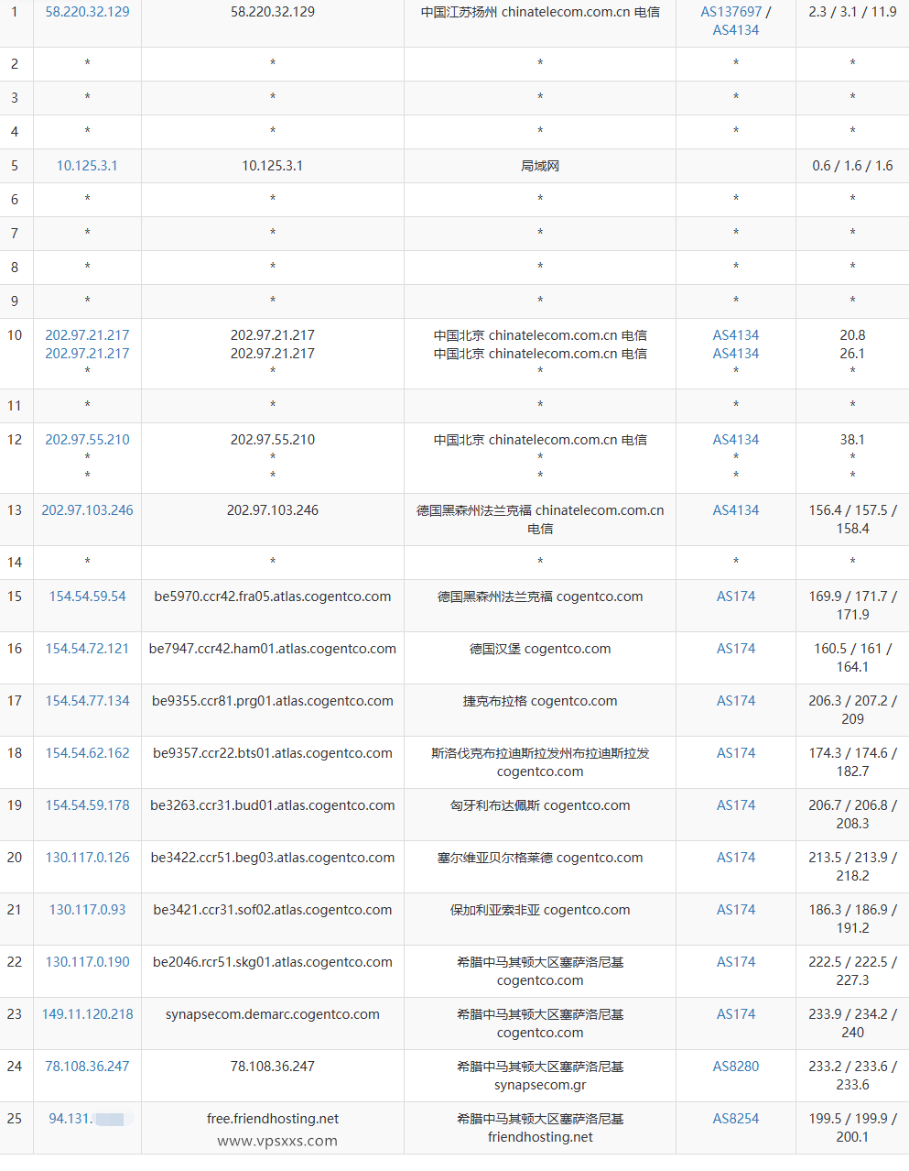Click location cell with friendhosting.net
909x1171 pixels.
tap(540, 1128)
